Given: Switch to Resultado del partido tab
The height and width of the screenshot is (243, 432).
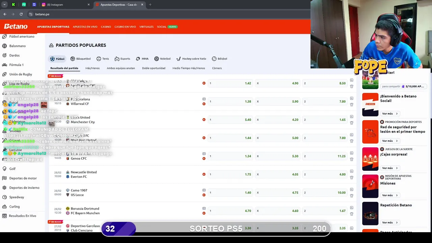Looking at the screenshot, I should (64, 68).
